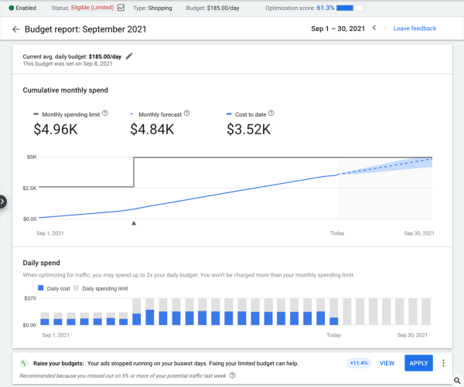The width and height of the screenshot is (464, 387).
Task: Go to the previous month
Action: click(x=374, y=29)
